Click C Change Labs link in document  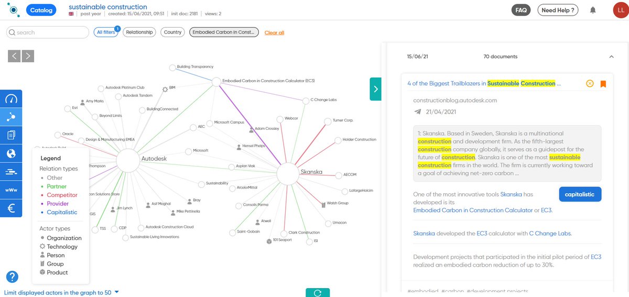pyautogui.click(x=550, y=234)
